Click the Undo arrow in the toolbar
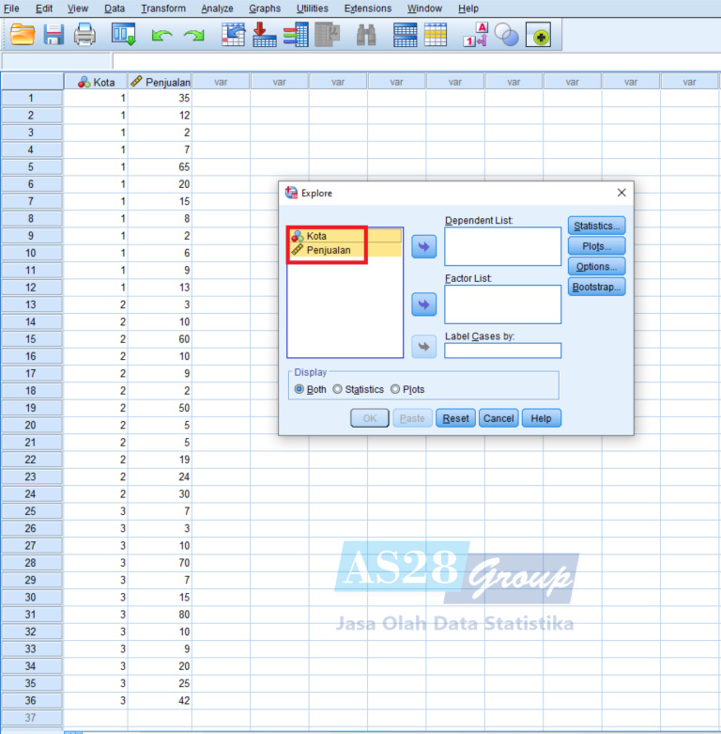The image size is (721, 734). click(x=162, y=36)
